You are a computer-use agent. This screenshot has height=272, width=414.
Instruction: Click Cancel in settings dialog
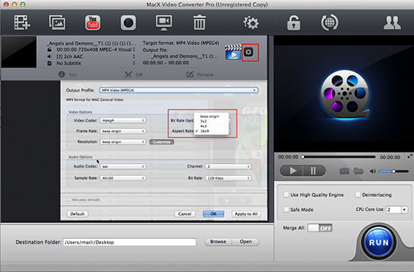click(x=185, y=213)
